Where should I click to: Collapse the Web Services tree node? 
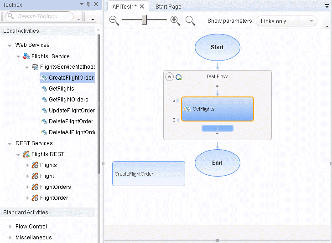tap(10, 45)
